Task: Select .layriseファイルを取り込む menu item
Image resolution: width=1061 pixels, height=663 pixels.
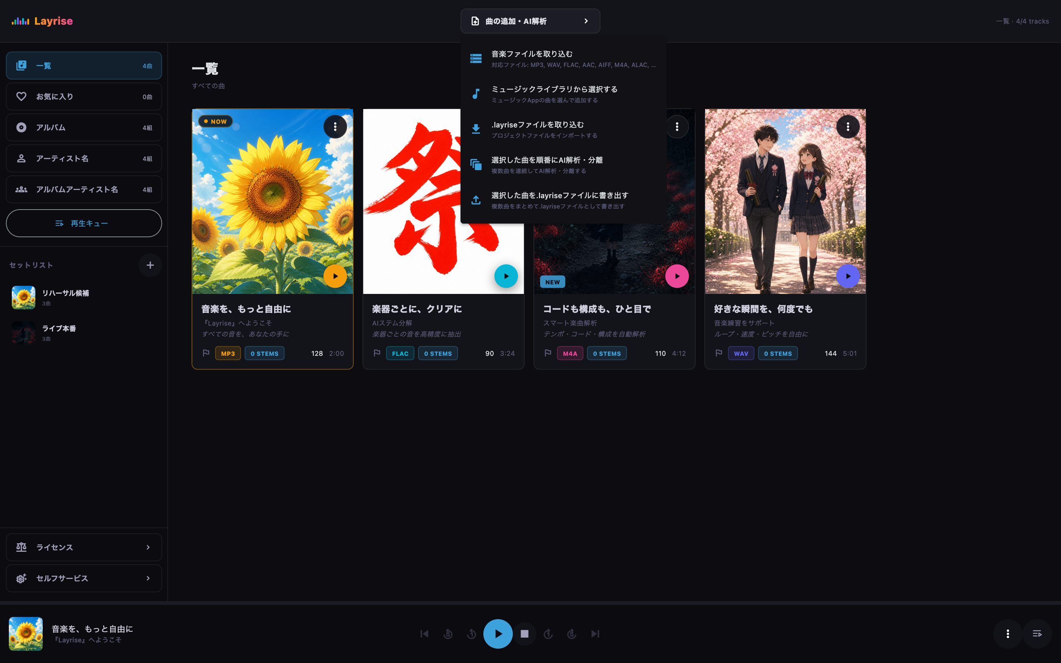Action: [563, 129]
